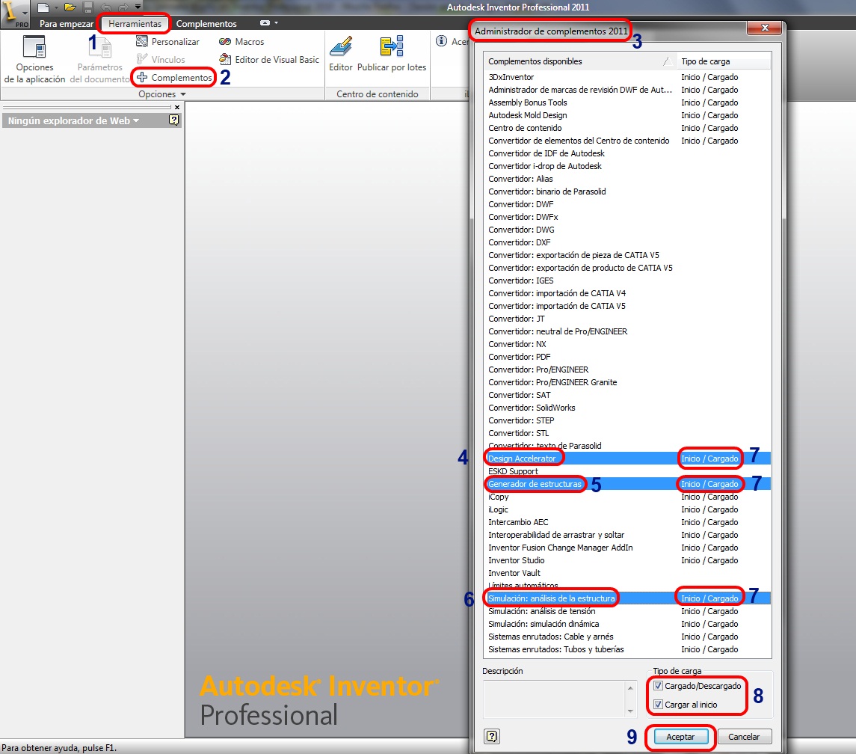The height and width of the screenshot is (754, 856).
Task: Select Convertidor: IGES entry
Action: pos(627,281)
